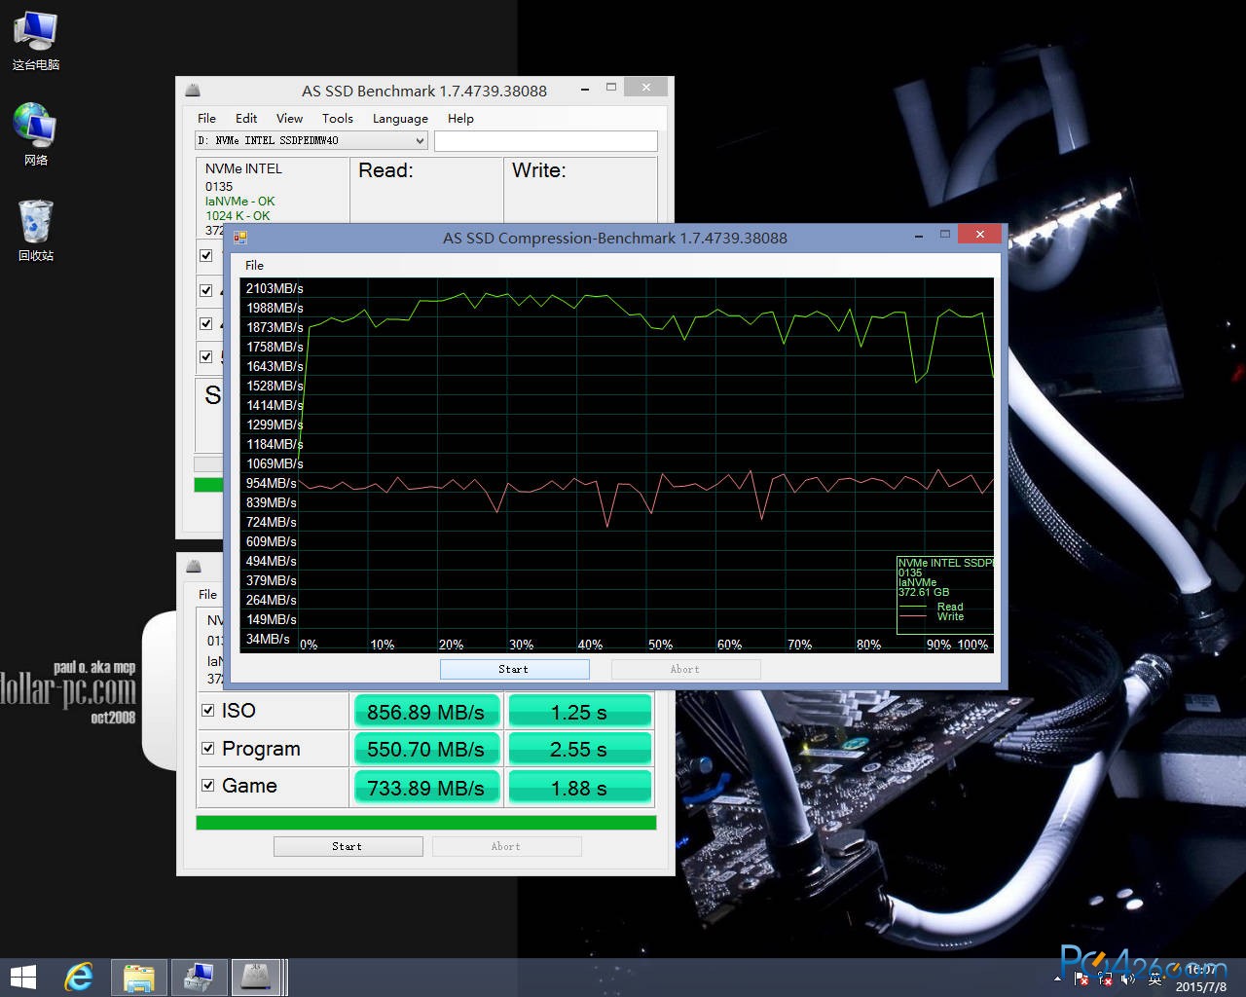The height and width of the screenshot is (997, 1246).
Task: Open the Windows Start button
Action: (23, 978)
